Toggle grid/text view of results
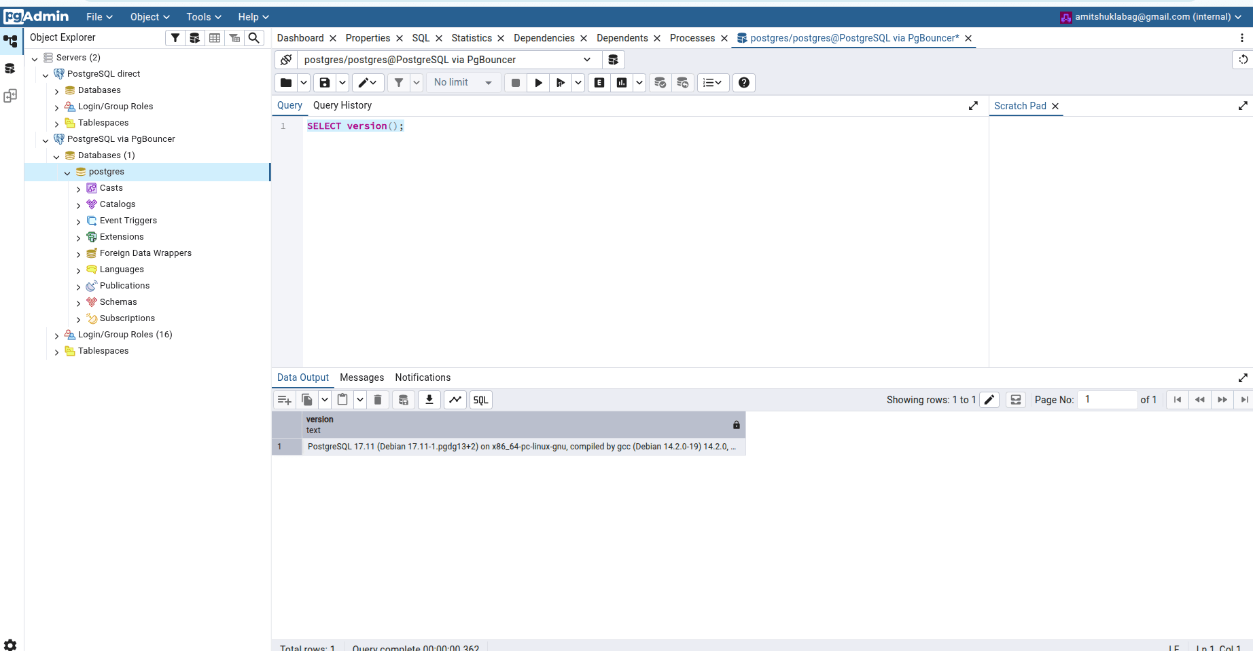 tap(1016, 400)
